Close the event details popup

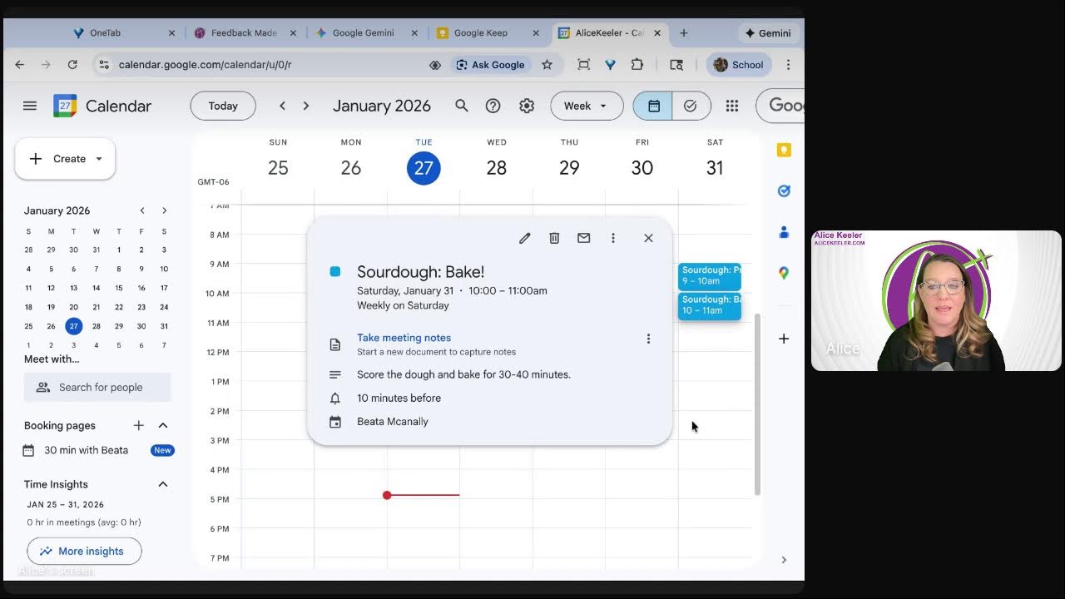(648, 238)
